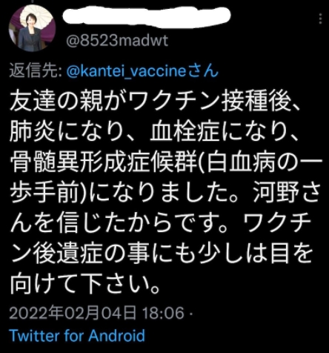Image resolution: width=329 pixels, height=353 pixels.
Task: Open the user's profile picture avatar
Action: [x=33, y=28]
